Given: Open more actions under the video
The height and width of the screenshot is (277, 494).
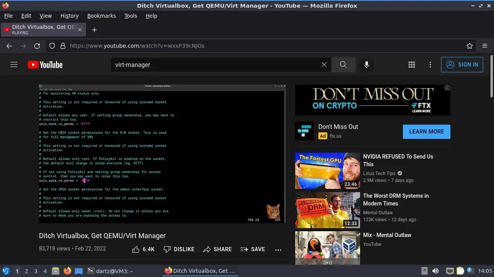Looking at the screenshot, I should click(x=278, y=250).
